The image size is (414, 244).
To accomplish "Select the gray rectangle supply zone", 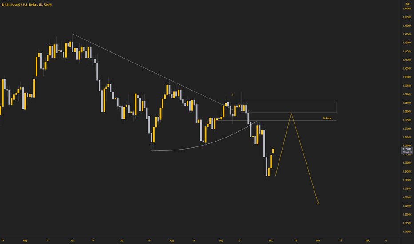I will click(289, 107).
